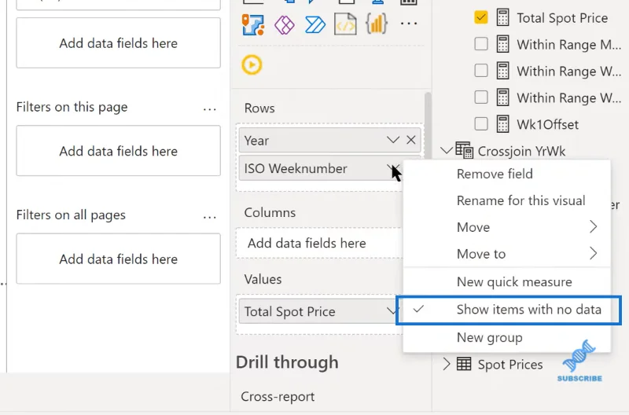Remove the Year field with its X
This screenshot has height=415, width=629.
click(410, 140)
